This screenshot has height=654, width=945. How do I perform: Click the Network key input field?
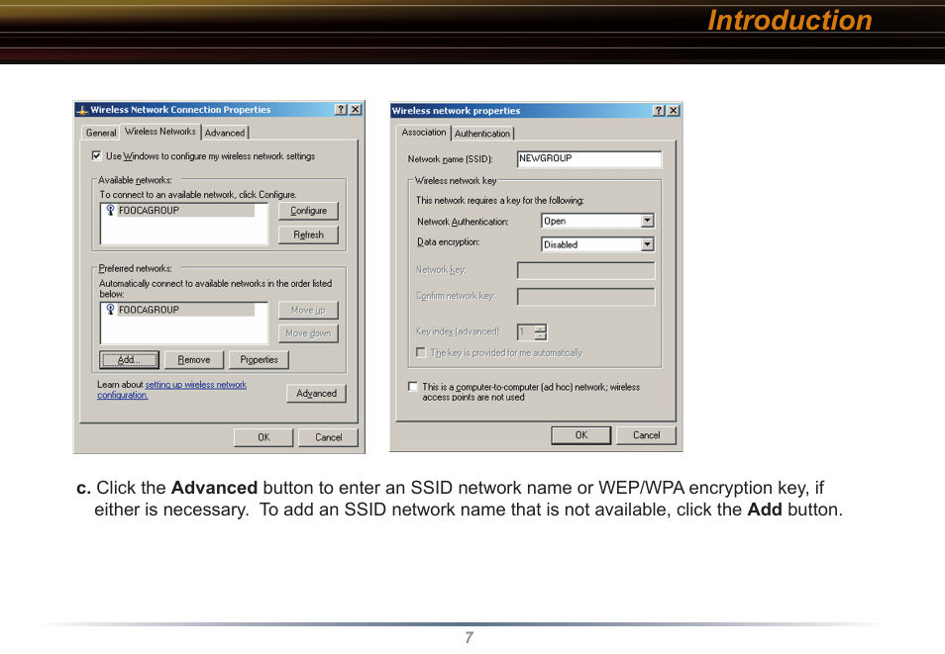585,270
